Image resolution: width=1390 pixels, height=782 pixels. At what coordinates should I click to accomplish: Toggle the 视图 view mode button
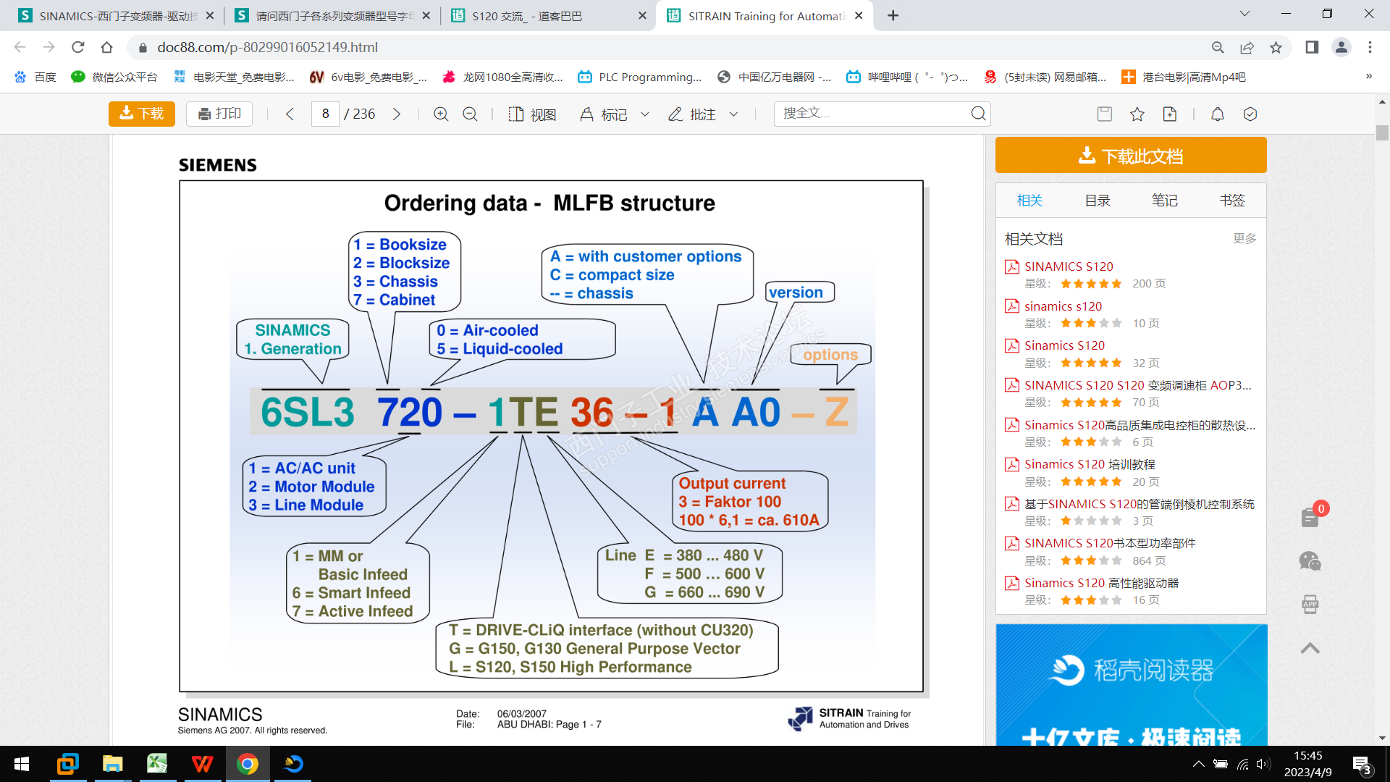[532, 114]
